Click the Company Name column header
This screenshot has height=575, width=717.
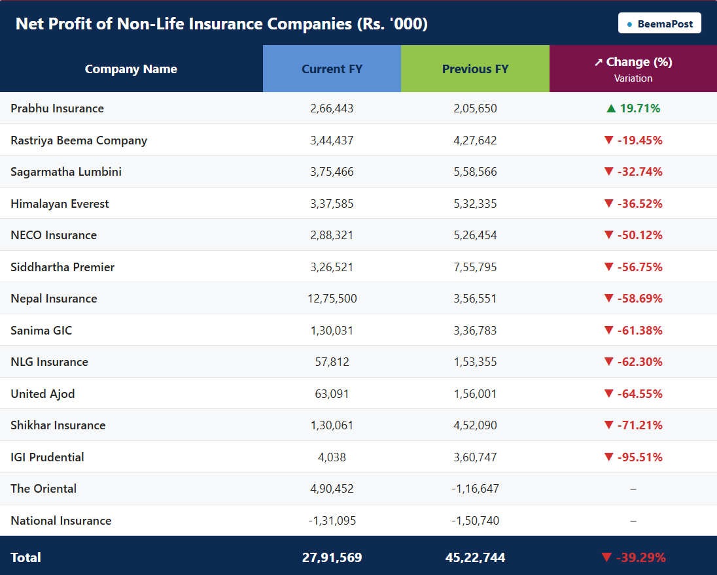[x=131, y=69]
